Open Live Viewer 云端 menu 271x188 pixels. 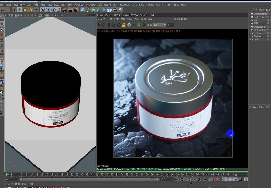[109, 19]
